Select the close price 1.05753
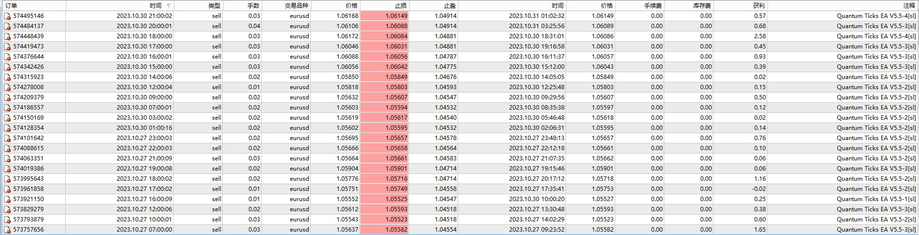 [602, 189]
